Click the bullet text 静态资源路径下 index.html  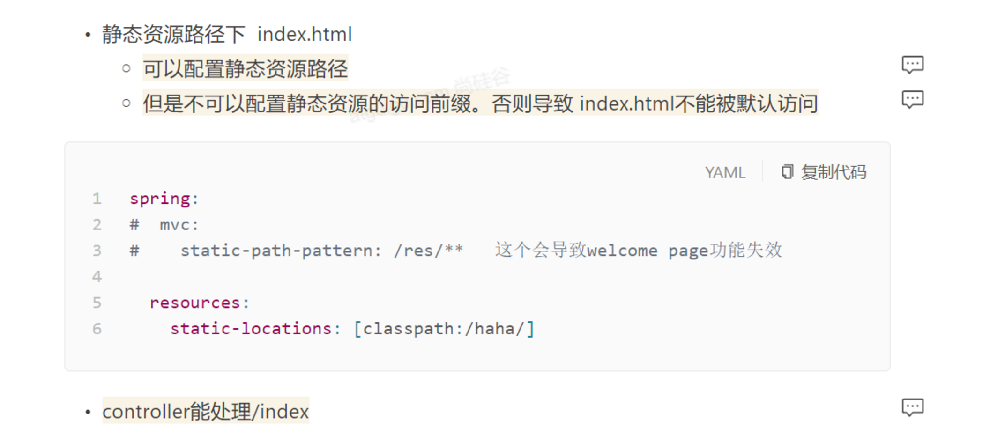pyautogui.click(x=227, y=35)
